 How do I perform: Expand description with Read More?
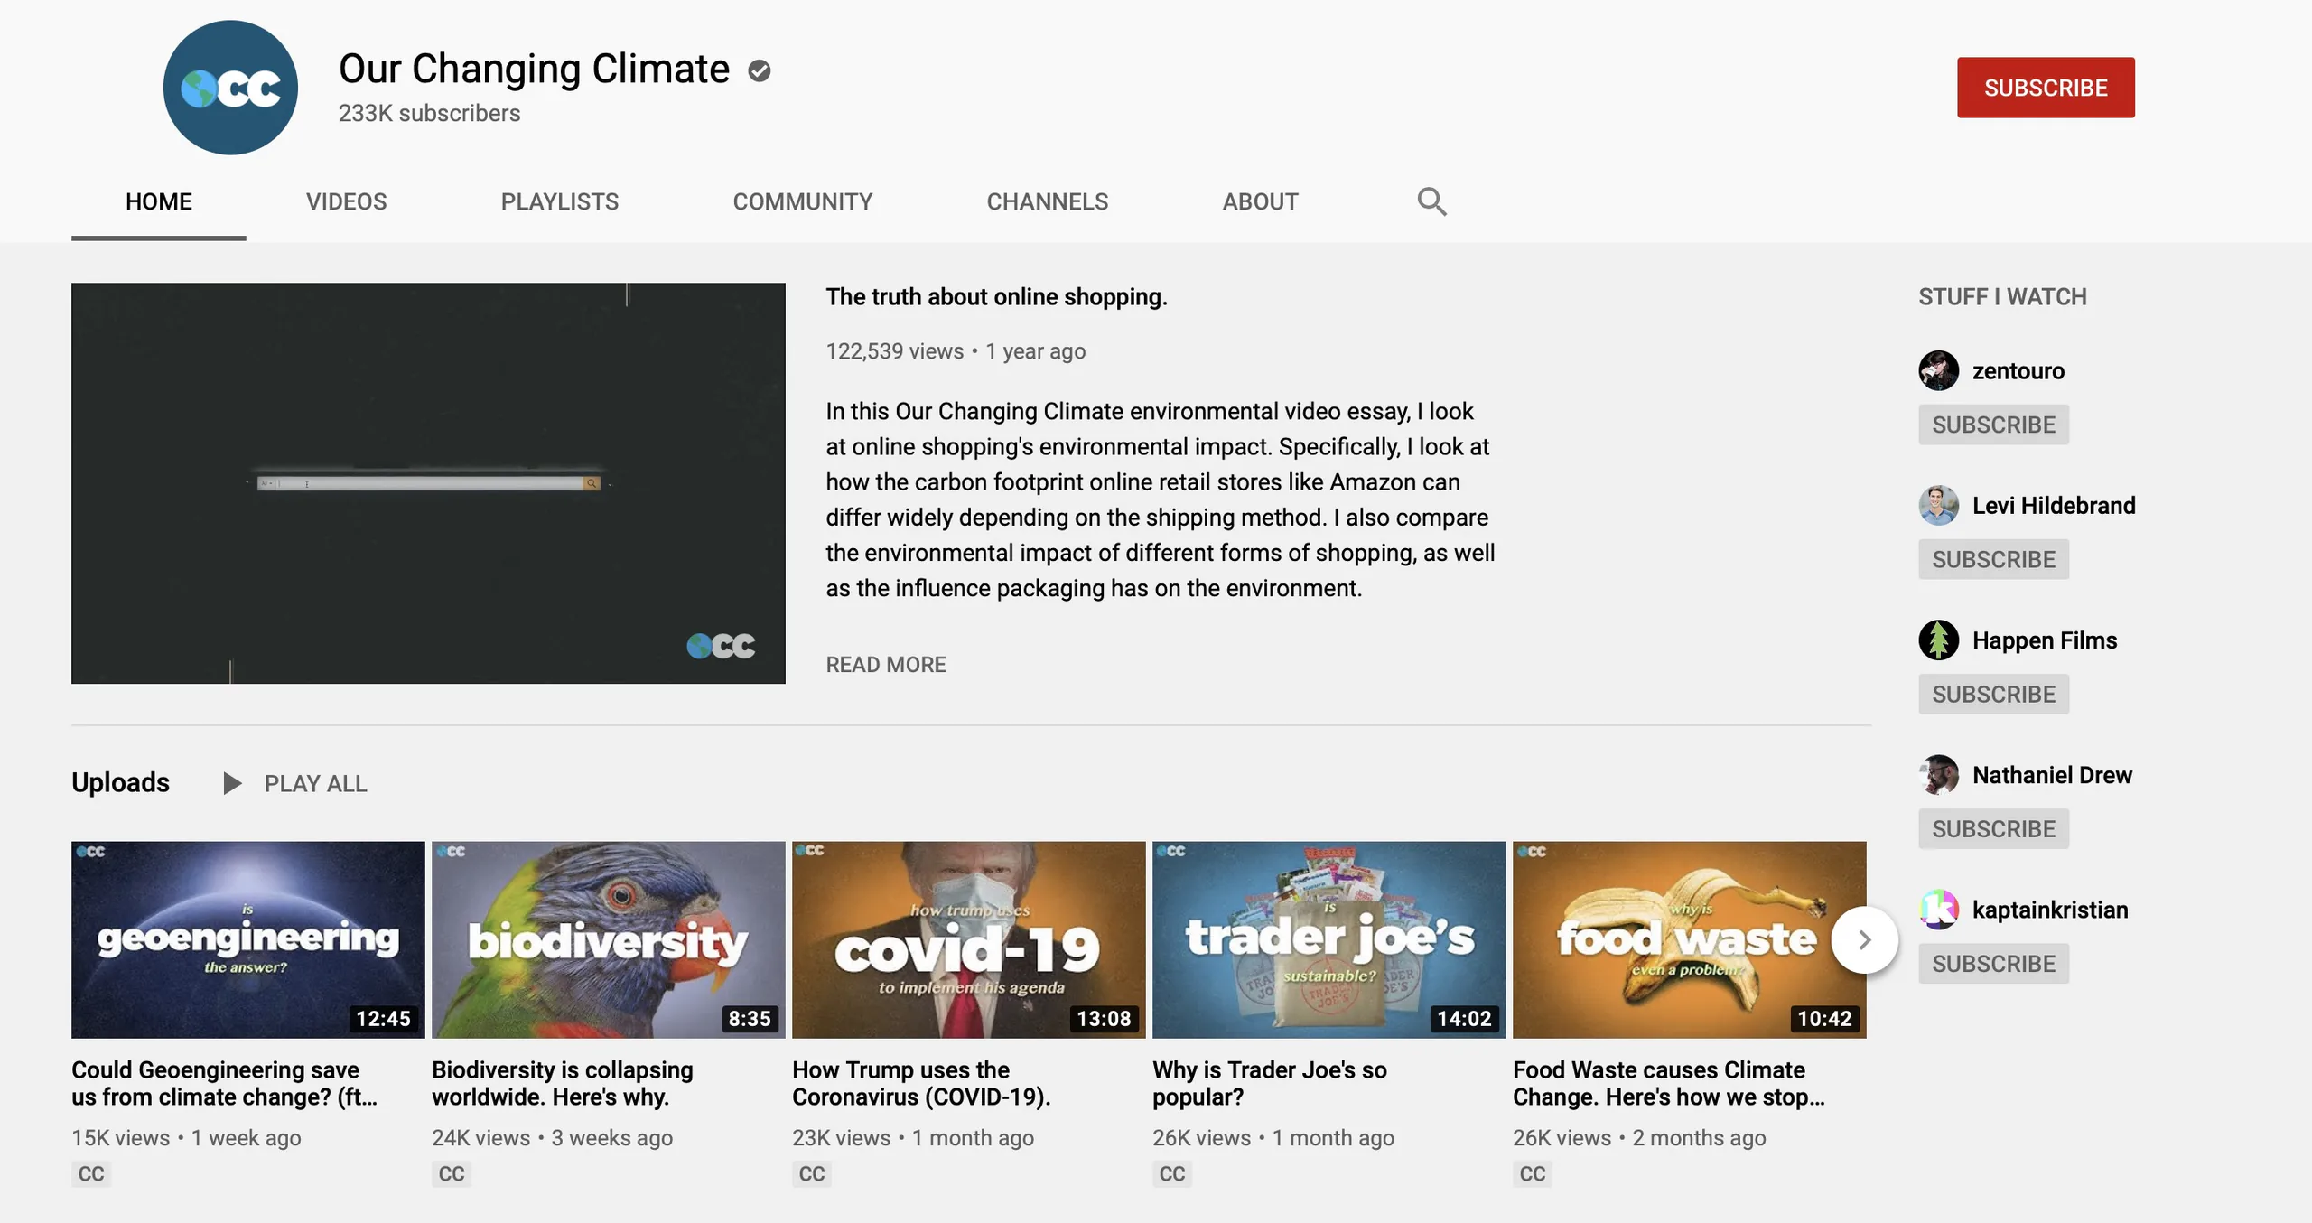[x=886, y=665]
